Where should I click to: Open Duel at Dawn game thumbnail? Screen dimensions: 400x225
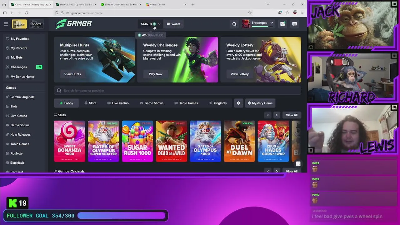click(239, 141)
